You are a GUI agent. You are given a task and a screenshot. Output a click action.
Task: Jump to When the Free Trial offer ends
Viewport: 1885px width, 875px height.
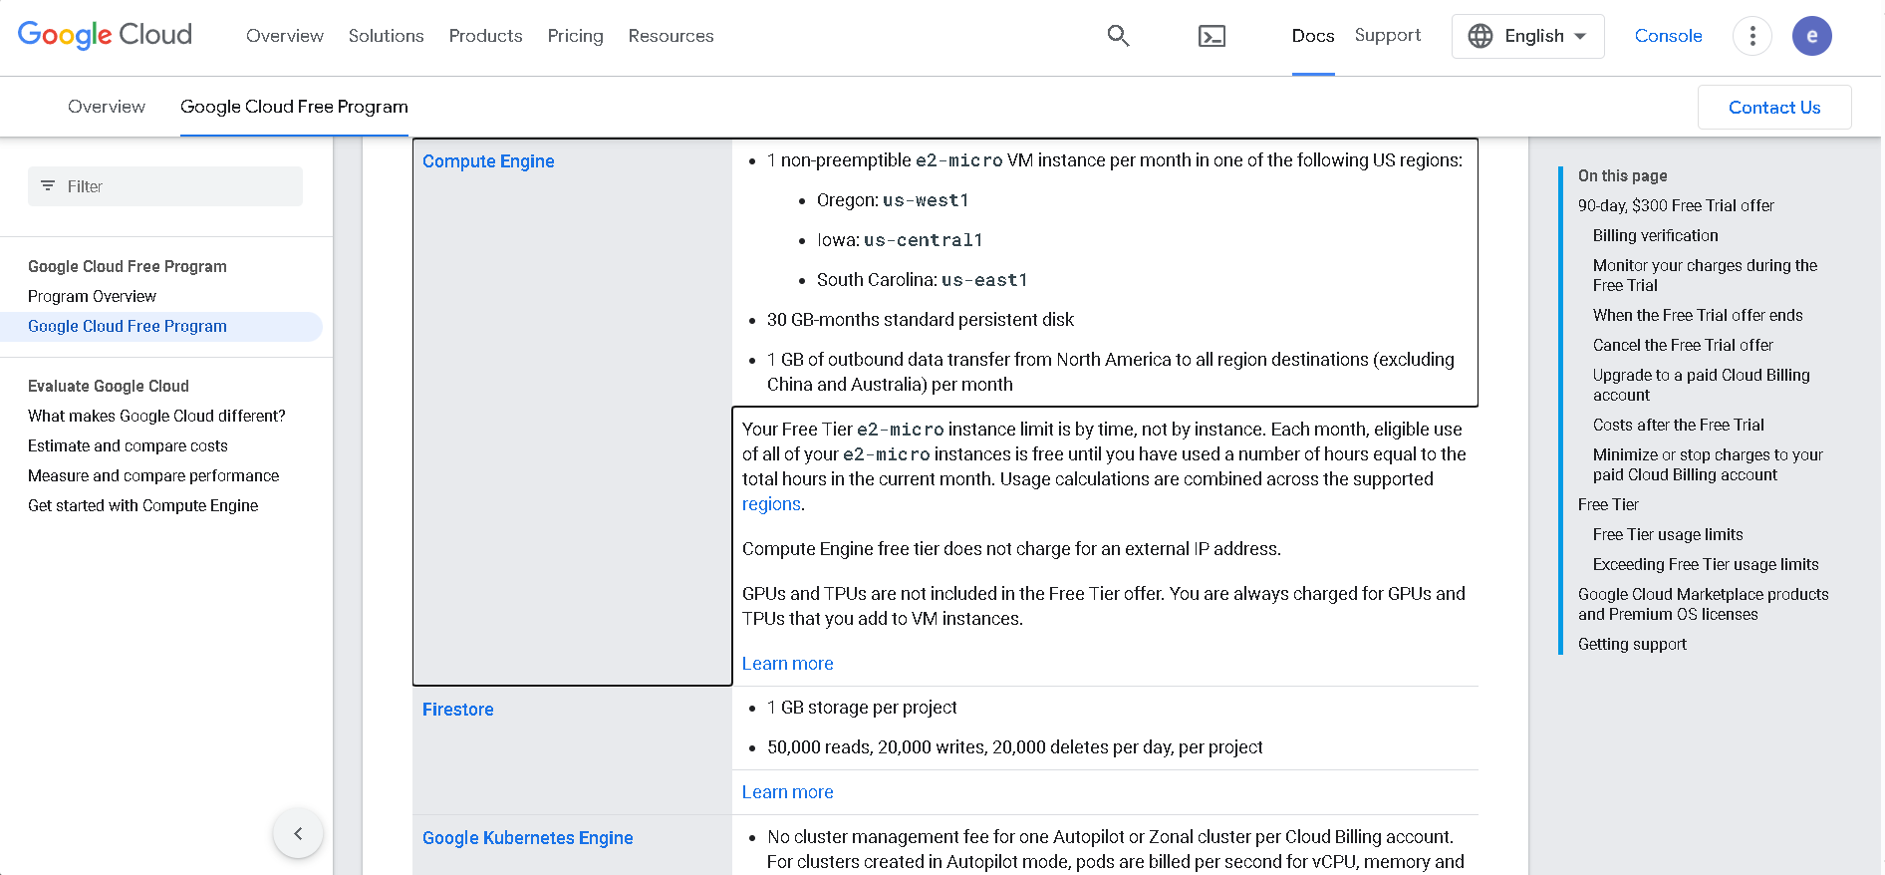point(1698,315)
